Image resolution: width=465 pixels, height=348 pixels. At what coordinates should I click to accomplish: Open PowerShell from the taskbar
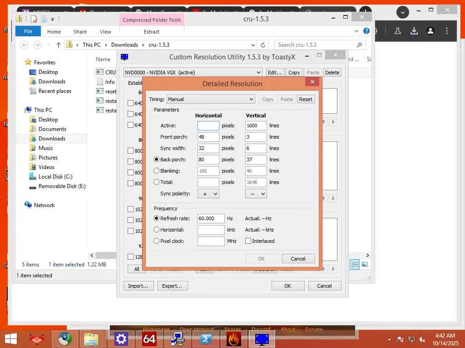click(206, 339)
